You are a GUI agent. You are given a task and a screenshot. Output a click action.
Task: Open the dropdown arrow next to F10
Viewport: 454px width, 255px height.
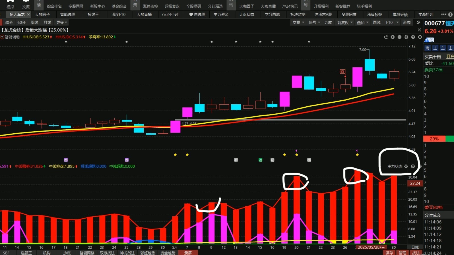(x=397, y=22)
